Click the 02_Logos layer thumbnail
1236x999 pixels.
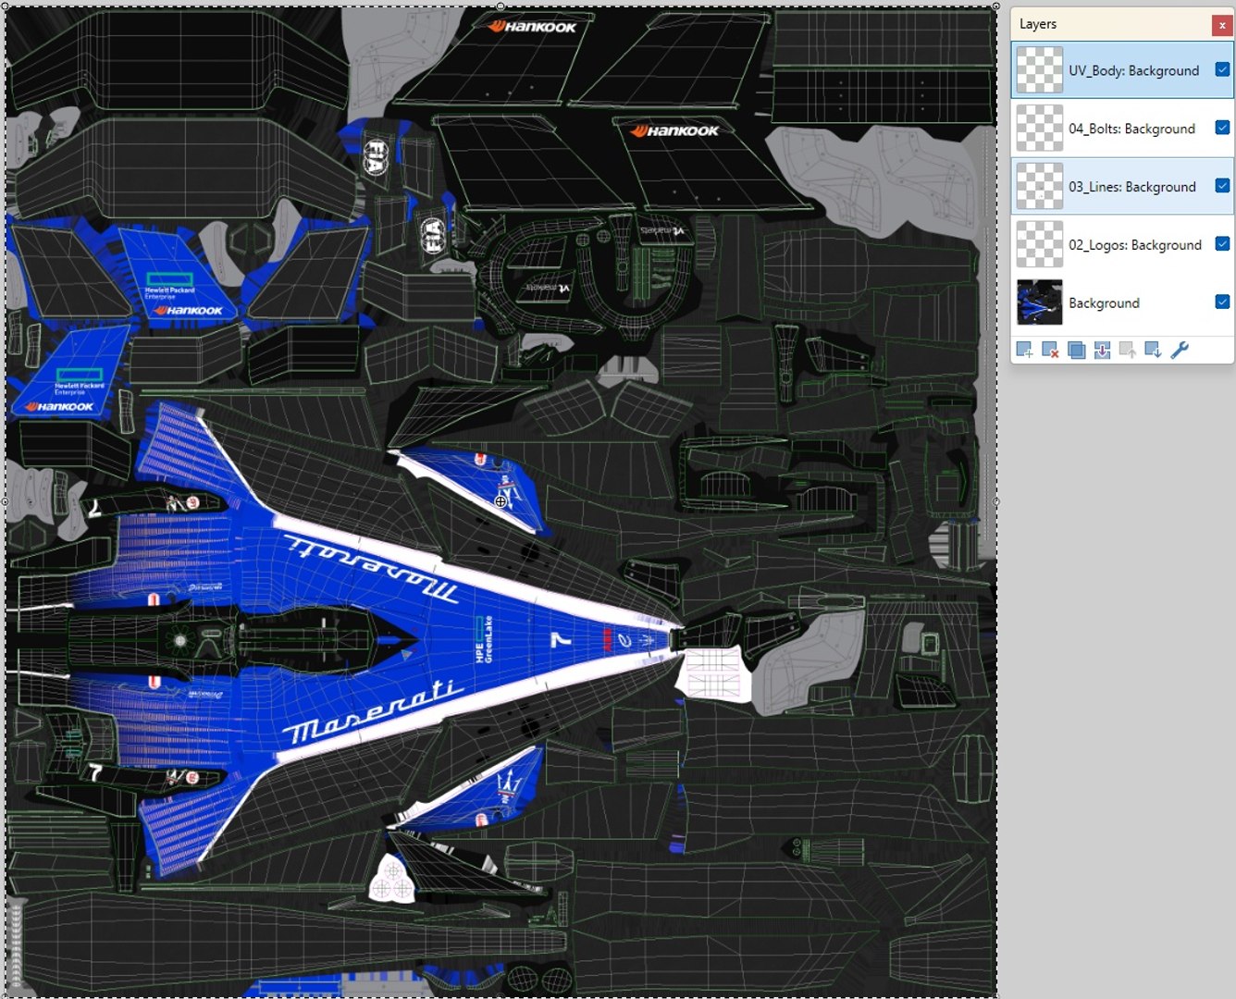1040,244
